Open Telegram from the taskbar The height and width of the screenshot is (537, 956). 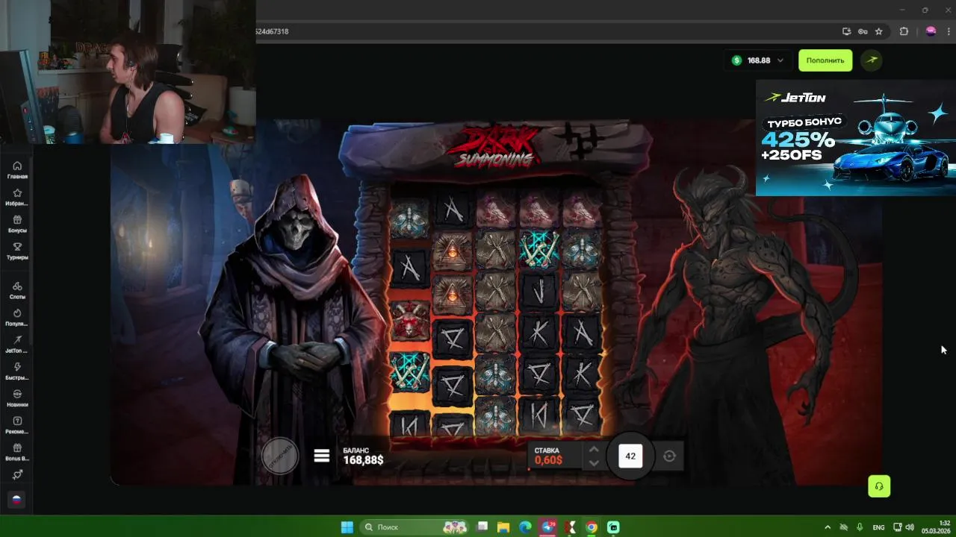coord(549,527)
